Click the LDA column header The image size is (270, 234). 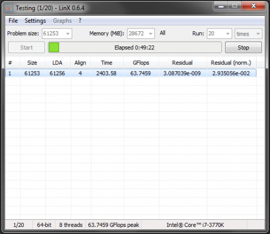(x=57, y=63)
